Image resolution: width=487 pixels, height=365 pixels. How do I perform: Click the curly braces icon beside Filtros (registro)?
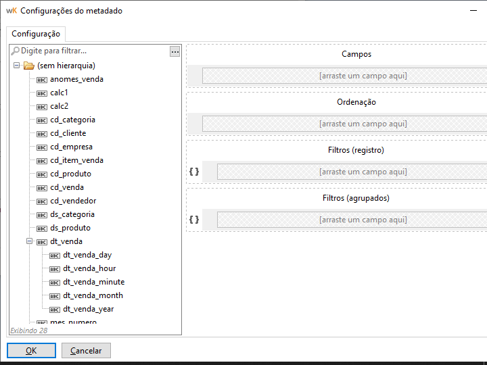194,172
